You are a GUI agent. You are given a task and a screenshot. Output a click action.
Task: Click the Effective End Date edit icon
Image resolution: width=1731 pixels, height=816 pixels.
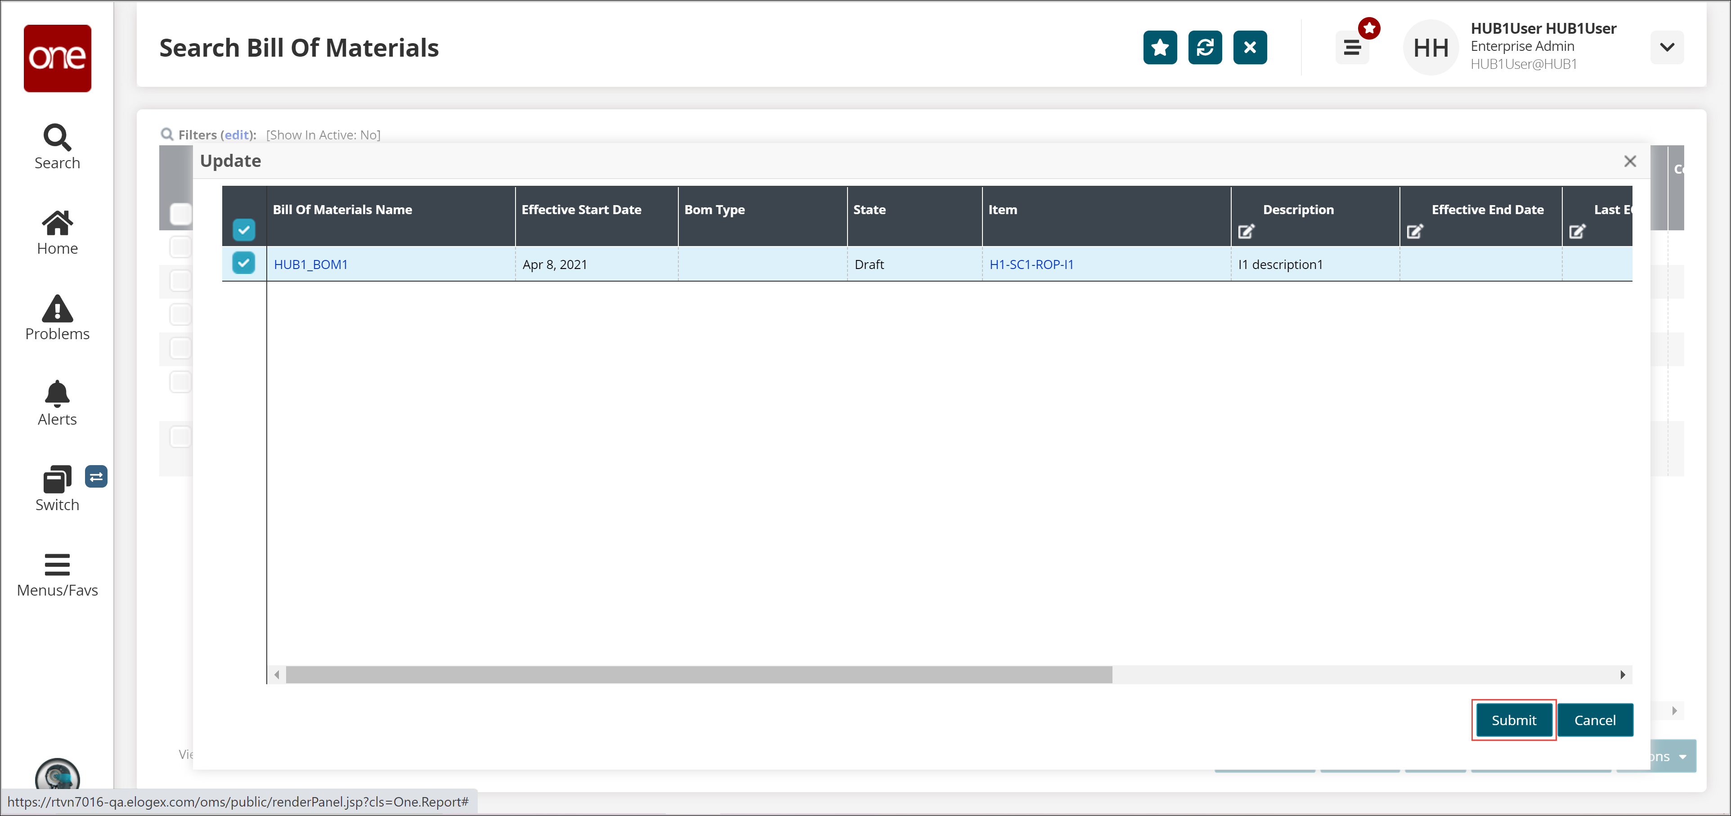[1414, 231]
